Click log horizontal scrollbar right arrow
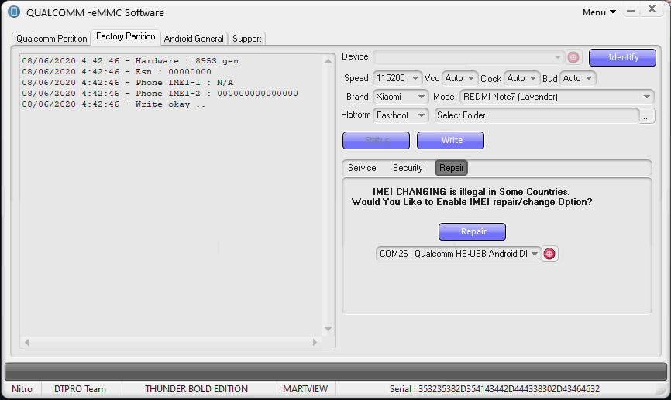671x400 pixels. point(315,342)
